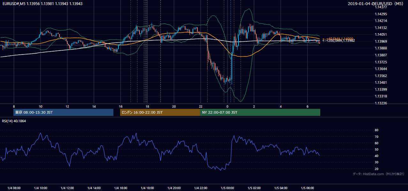The width and height of the screenshot is (408, 191).
Task: Click the hour label 18 under the chart
Action: [147, 106]
